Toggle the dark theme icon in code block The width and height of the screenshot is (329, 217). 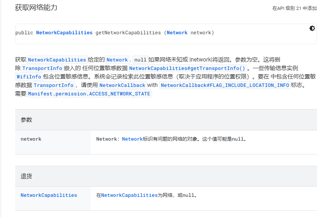[312, 29]
